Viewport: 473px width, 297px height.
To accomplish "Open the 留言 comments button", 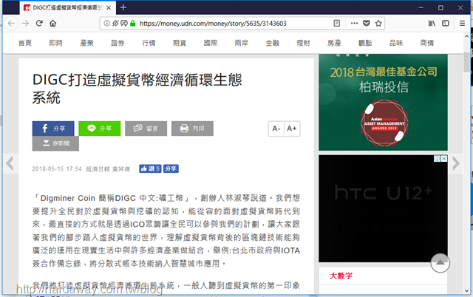I will [146, 129].
